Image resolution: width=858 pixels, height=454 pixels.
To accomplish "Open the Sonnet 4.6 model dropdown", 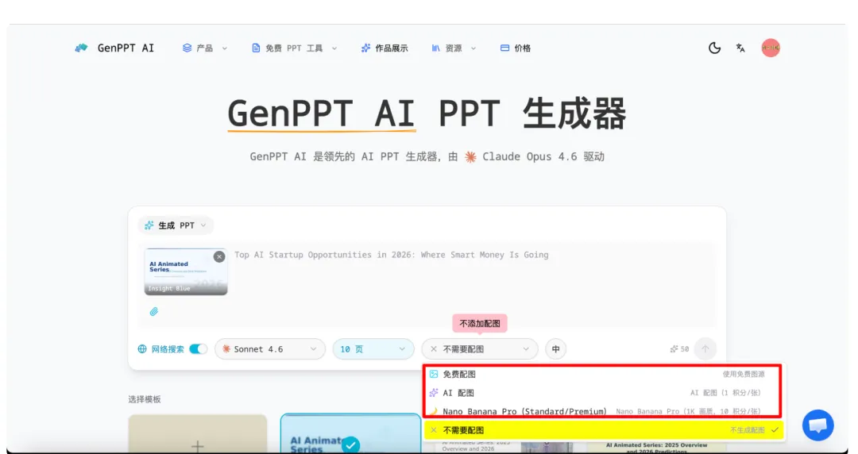I will pos(270,349).
